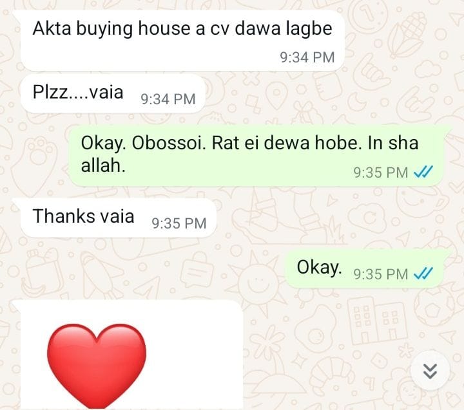This screenshot has width=464, height=410.
Task: Tap 9:35 PM timestamp on short 'Okay.' reply
Action: click(x=381, y=274)
